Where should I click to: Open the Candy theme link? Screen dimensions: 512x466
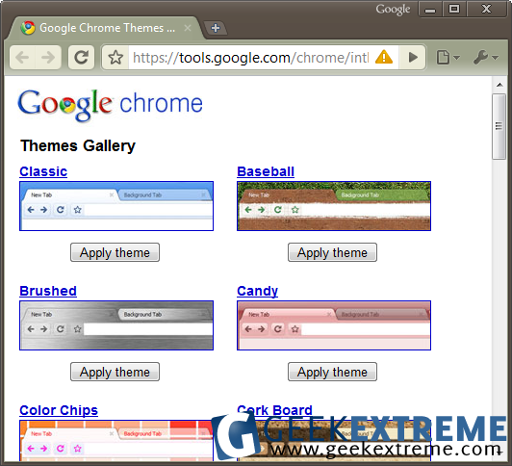point(257,291)
